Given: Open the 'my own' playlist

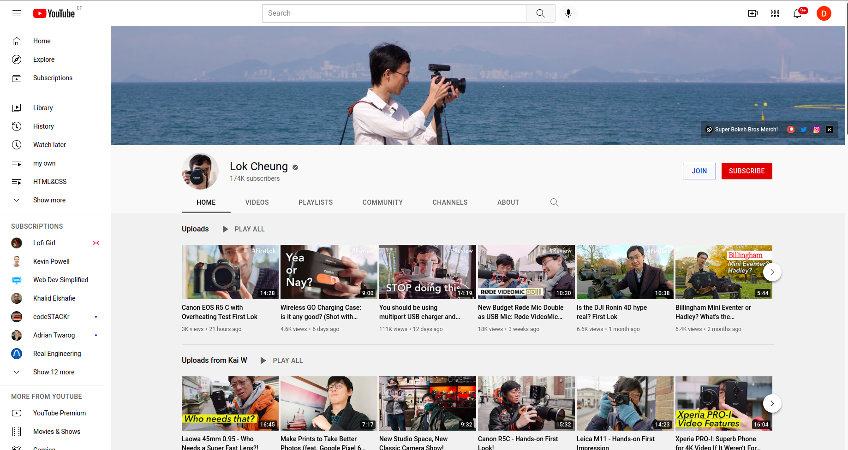Looking at the screenshot, I should 52,163.
